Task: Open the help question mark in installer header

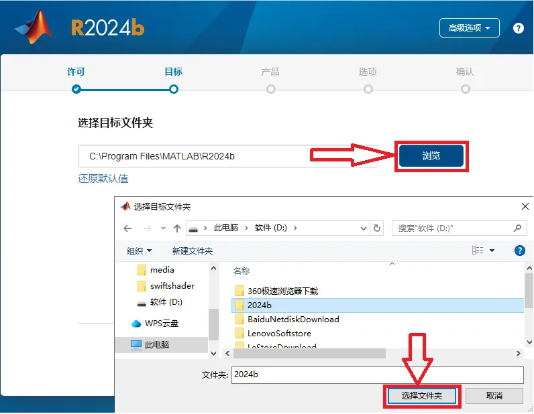Action: point(519,28)
